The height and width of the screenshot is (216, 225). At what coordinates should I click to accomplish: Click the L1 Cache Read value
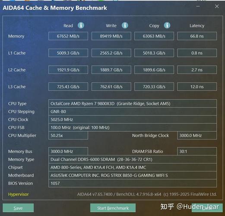coord(68,53)
